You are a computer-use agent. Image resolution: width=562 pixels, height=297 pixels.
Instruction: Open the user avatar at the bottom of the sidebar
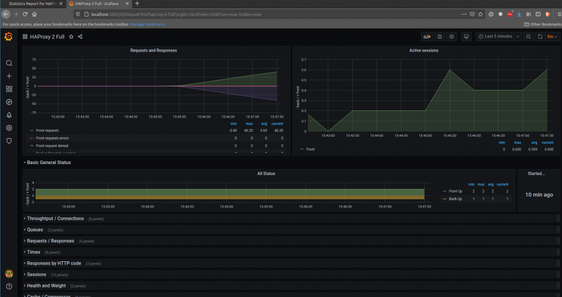point(9,274)
